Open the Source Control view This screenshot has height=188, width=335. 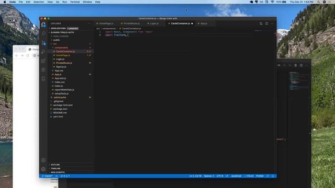[x=43, y=43]
